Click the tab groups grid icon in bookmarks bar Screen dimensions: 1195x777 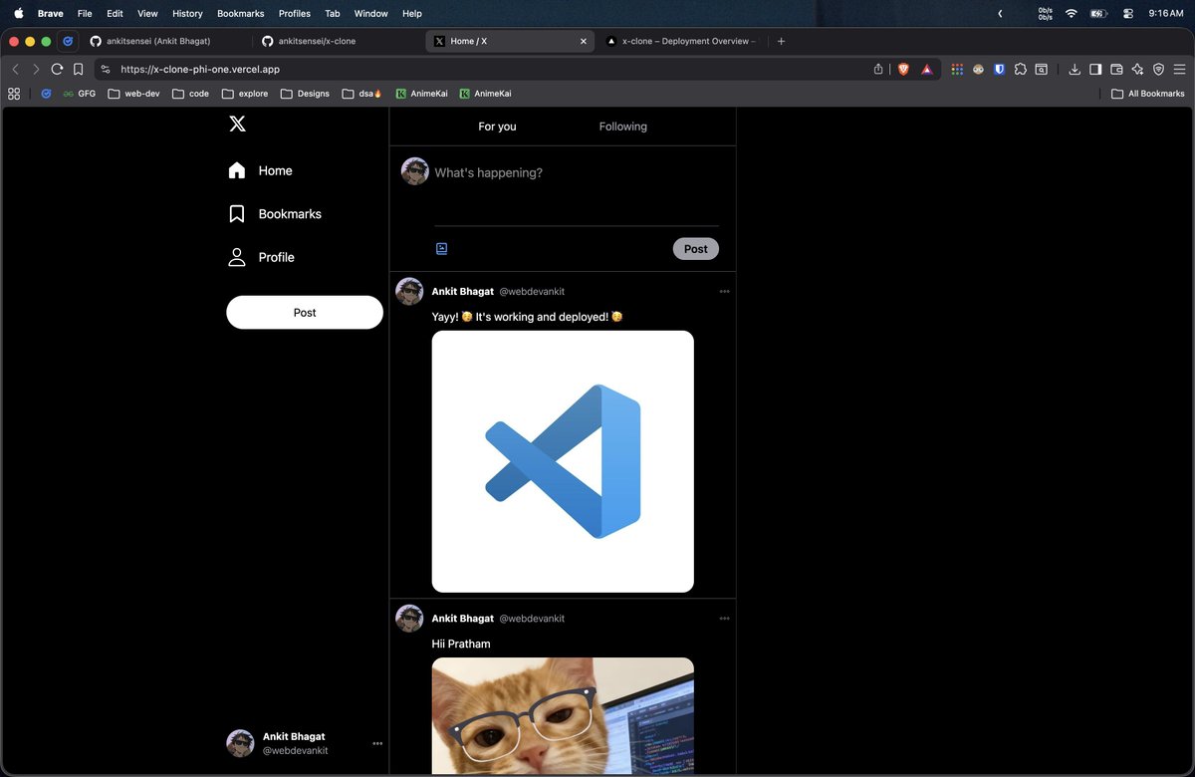point(14,94)
